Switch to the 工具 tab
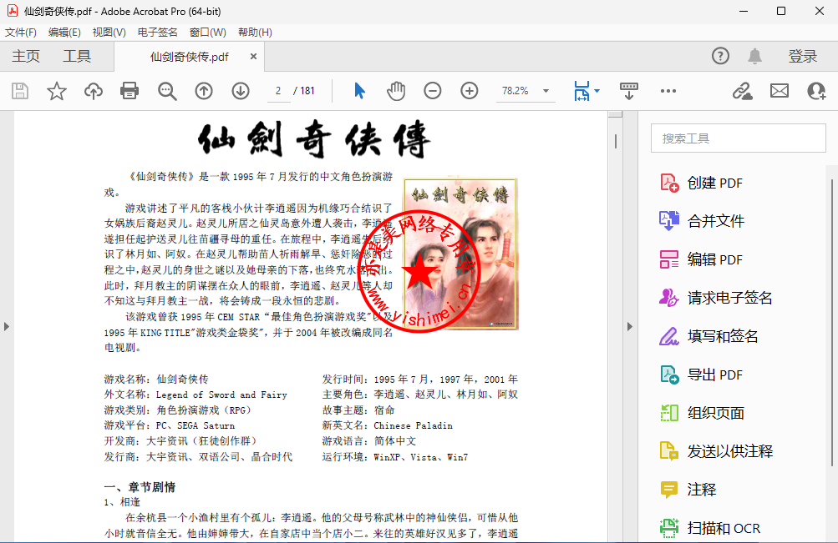Screen dimensions: 838x543 click(77, 57)
